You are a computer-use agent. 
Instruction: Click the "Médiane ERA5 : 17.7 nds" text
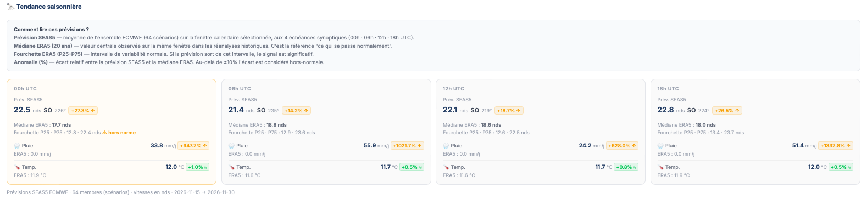tap(42, 125)
